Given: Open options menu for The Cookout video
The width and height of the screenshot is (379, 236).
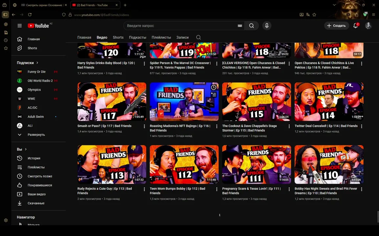Looking at the screenshot, I should (x=289, y=126).
